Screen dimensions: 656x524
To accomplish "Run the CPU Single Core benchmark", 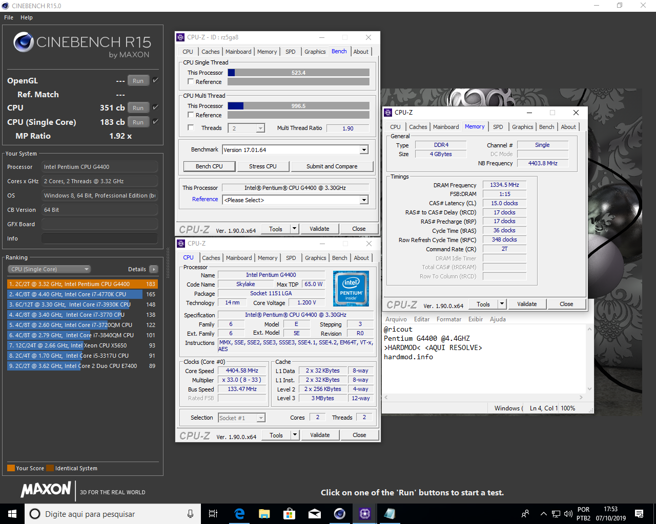I will coord(138,122).
